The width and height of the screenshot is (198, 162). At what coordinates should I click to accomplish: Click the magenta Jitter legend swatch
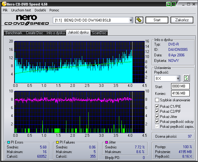click(107, 142)
